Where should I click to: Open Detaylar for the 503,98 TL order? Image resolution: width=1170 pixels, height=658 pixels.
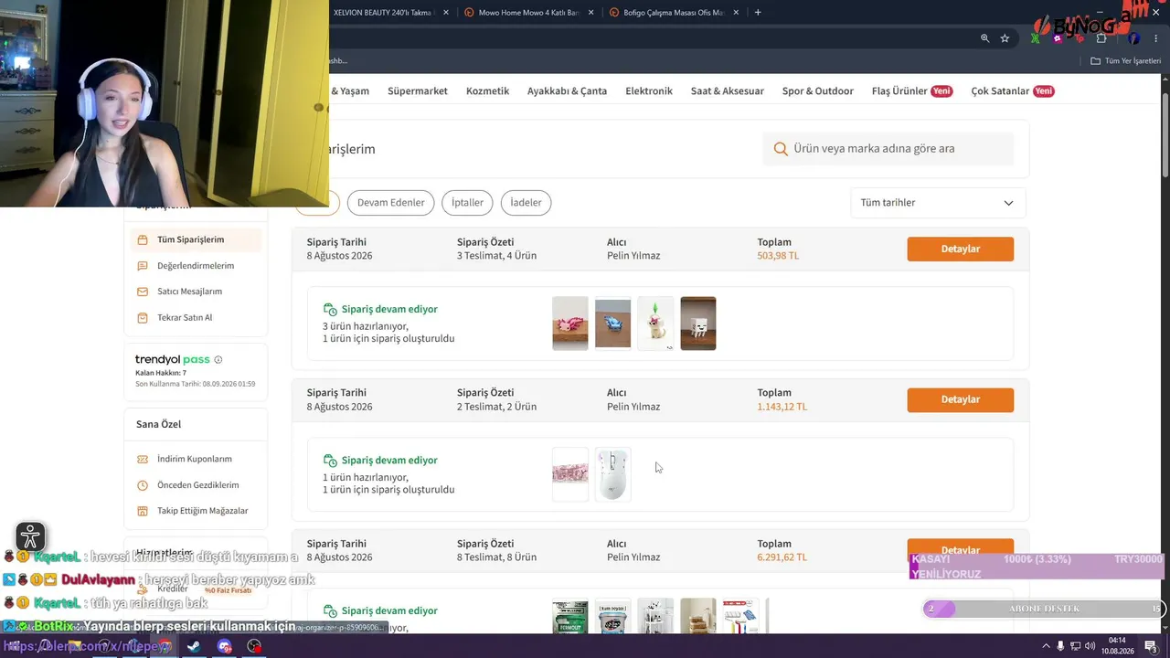point(961,249)
